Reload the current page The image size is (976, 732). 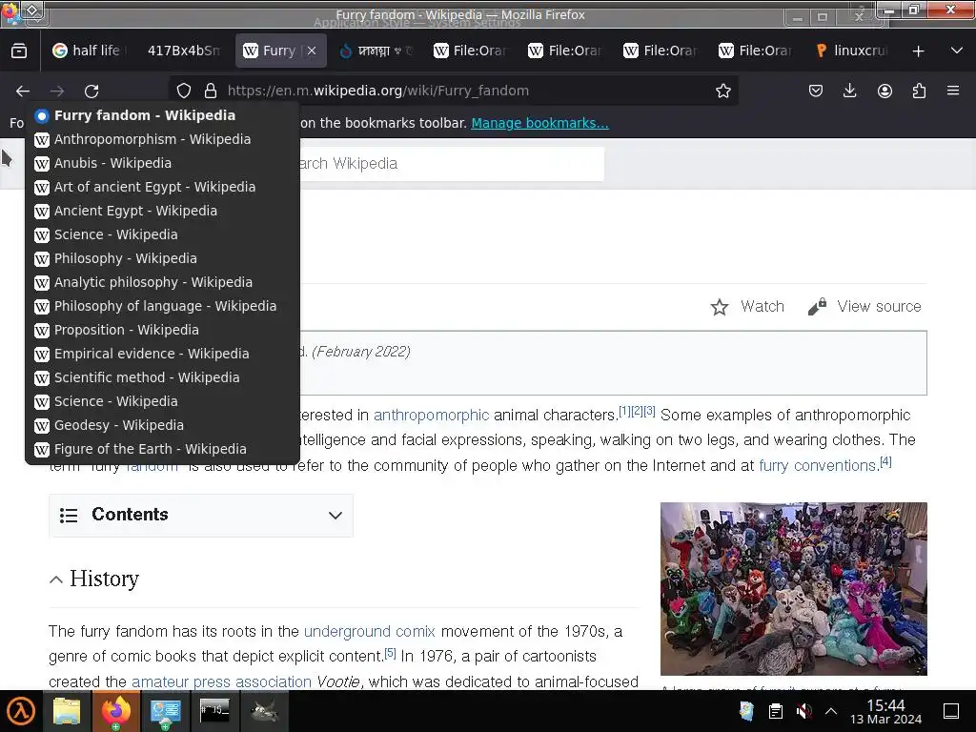(91, 91)
